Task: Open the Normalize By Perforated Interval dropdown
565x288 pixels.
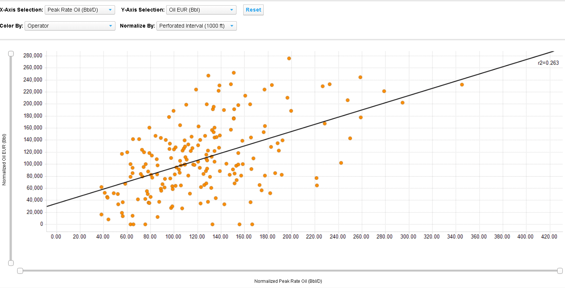Action: (196, 26)
